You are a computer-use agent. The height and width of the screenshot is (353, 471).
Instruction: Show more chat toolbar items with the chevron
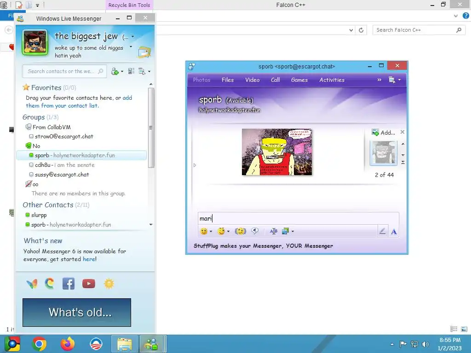coord(379,80)
